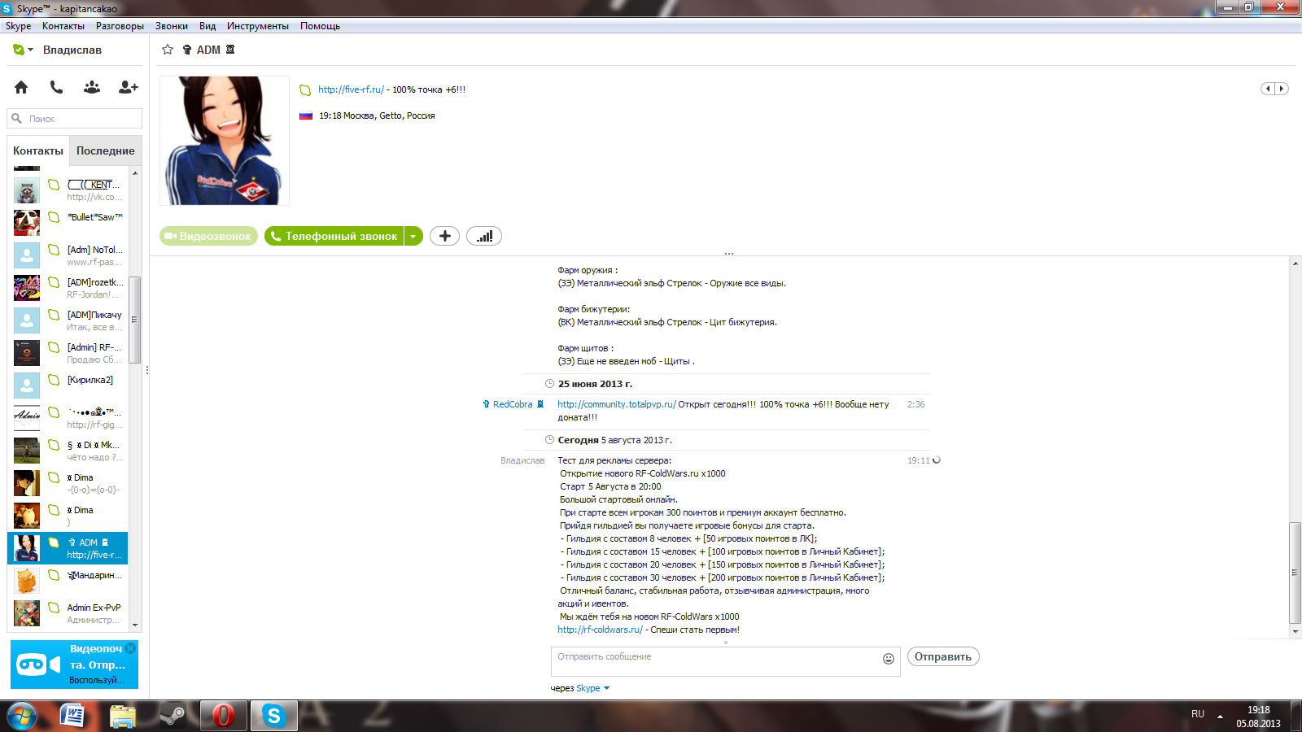Select the [Кирилка2] contact
The height and width of the screenshot is (732, 1302).
coord(68,386)
